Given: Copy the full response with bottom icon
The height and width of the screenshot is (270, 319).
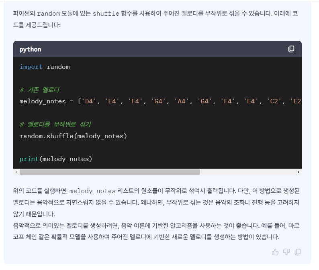Looking at the screenshot, I should (x=298, y=252).
